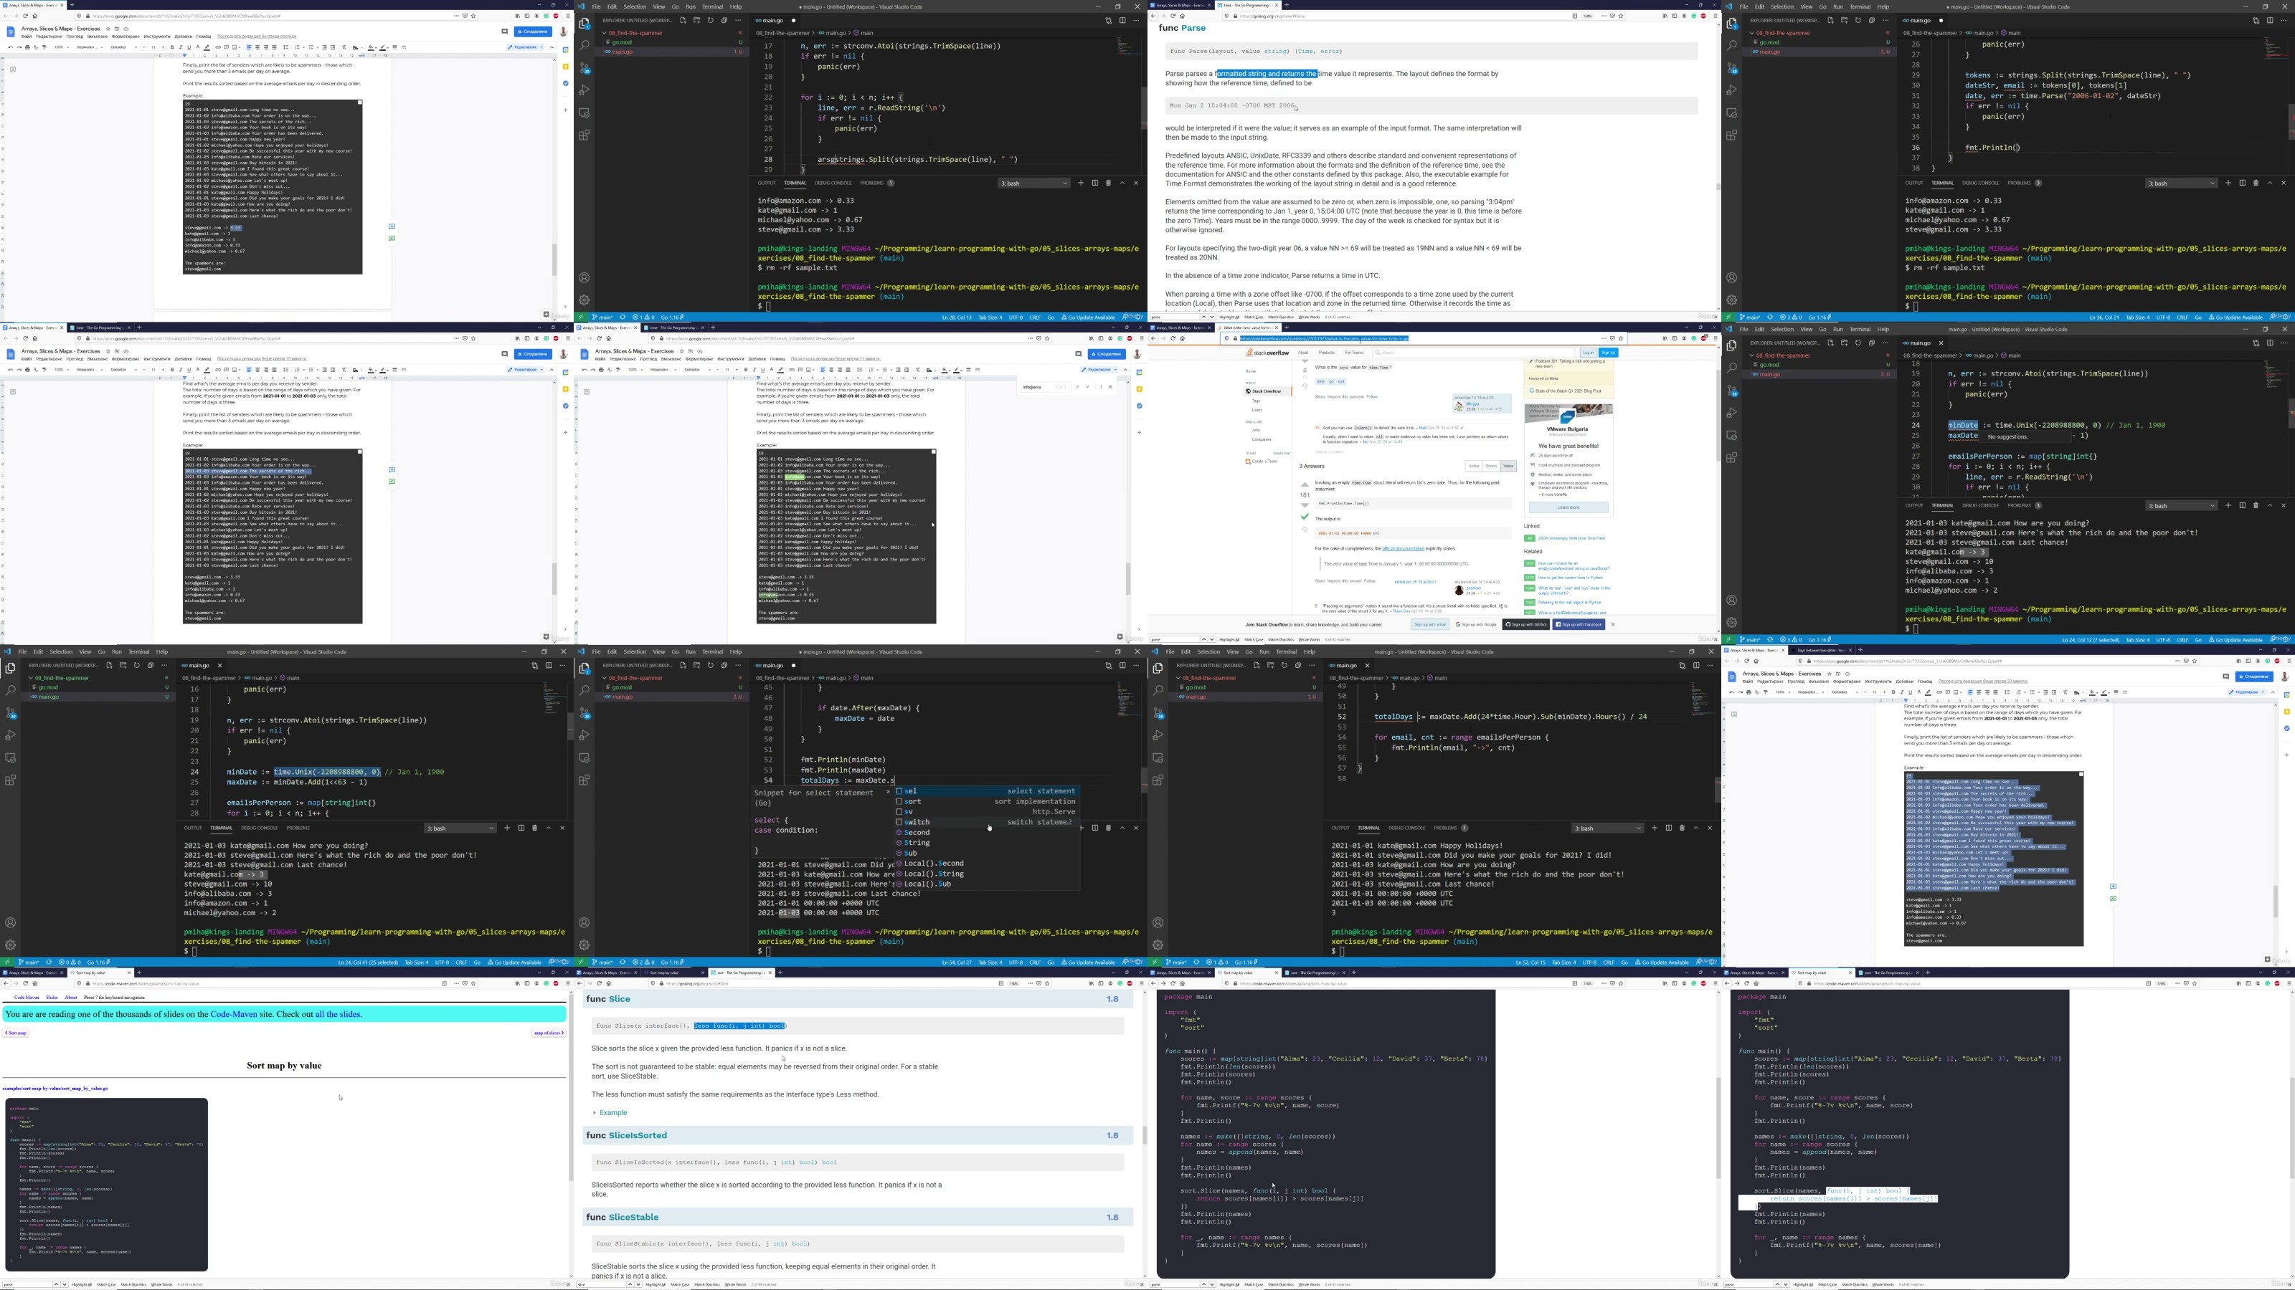Open the Products menu on Stack Overflow

pos(1327,353)
